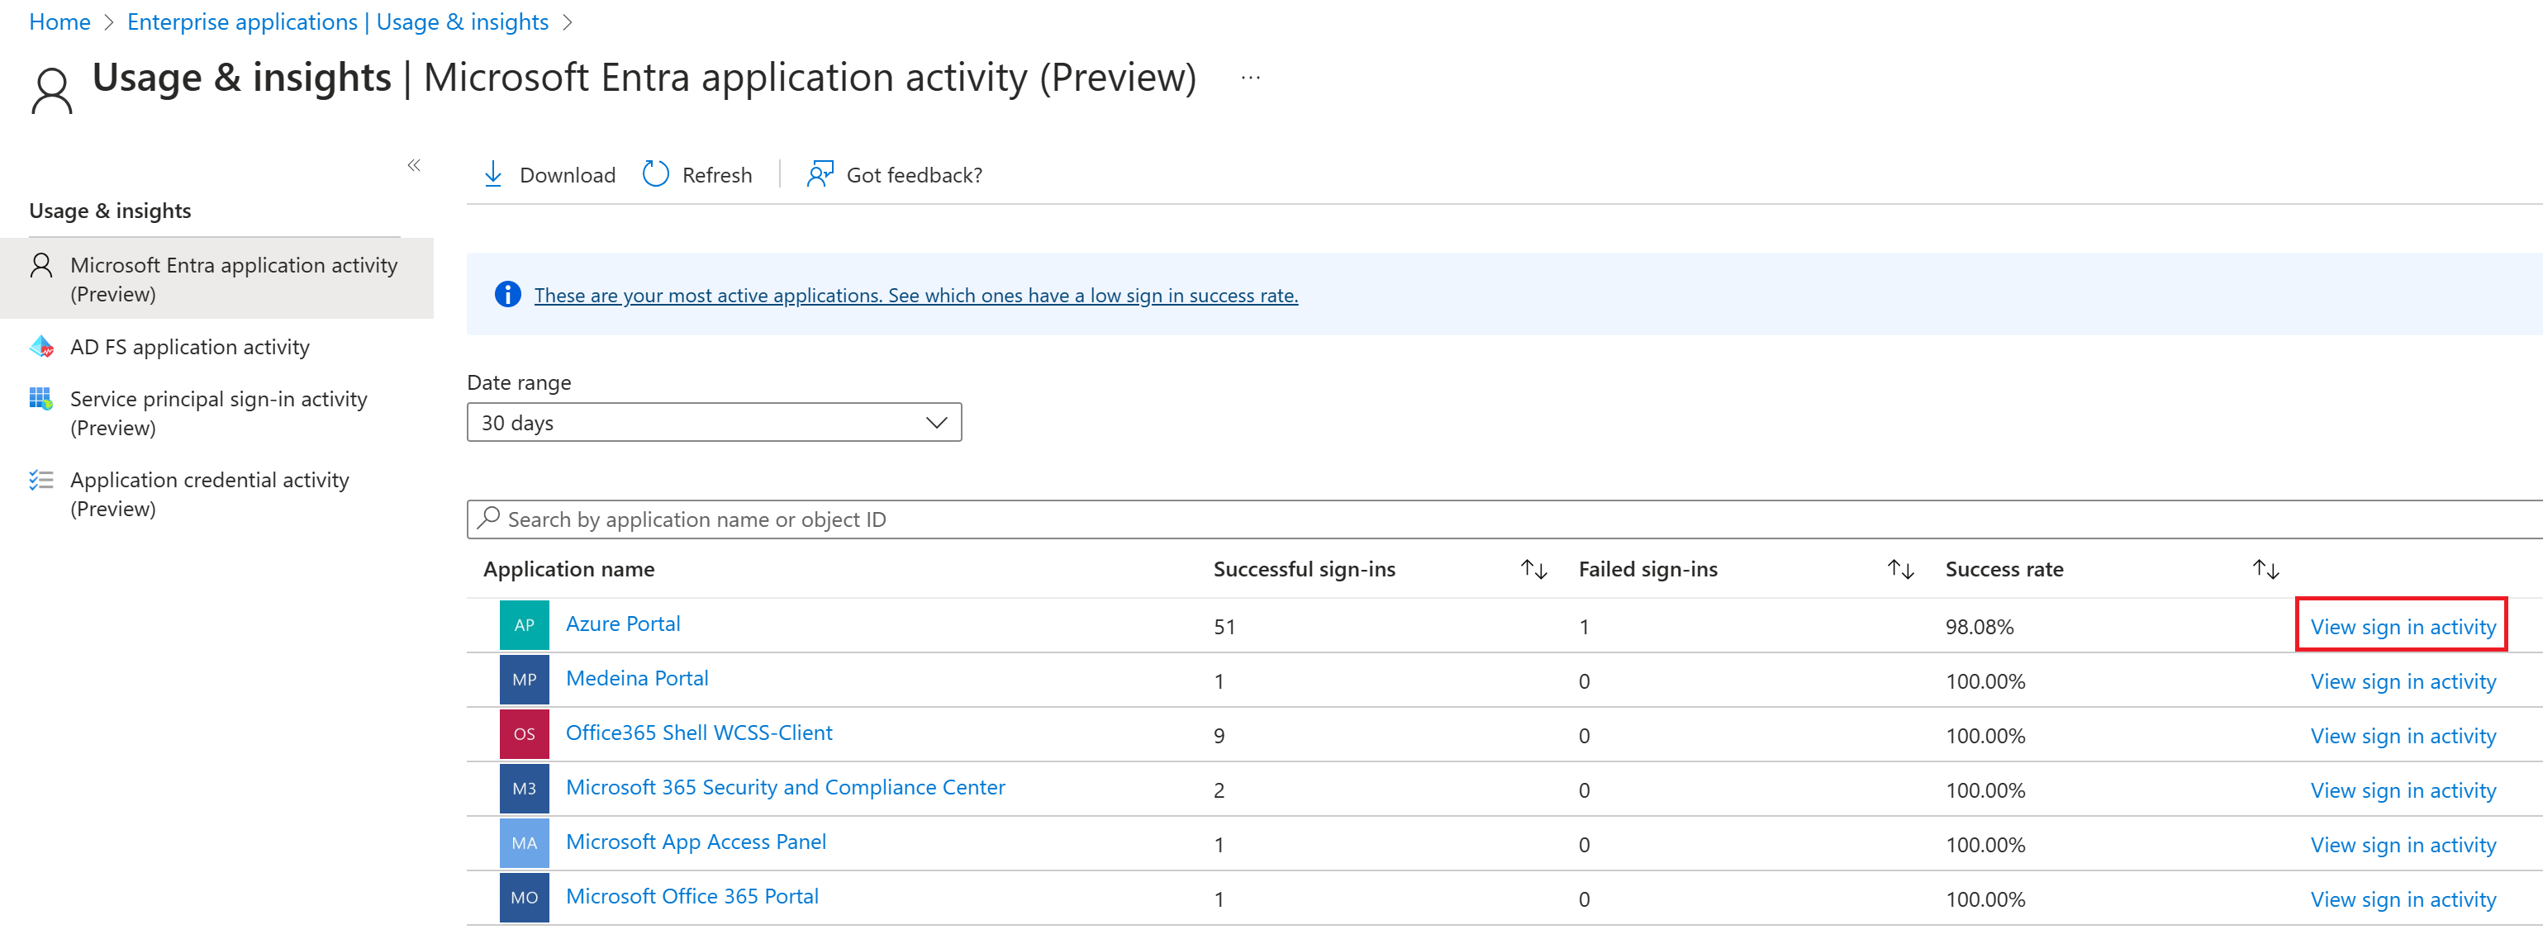Click the Refresh circular arrow icon
Image resolution: width=2543 pixels, height=939 pixels.
pos(655,174)
